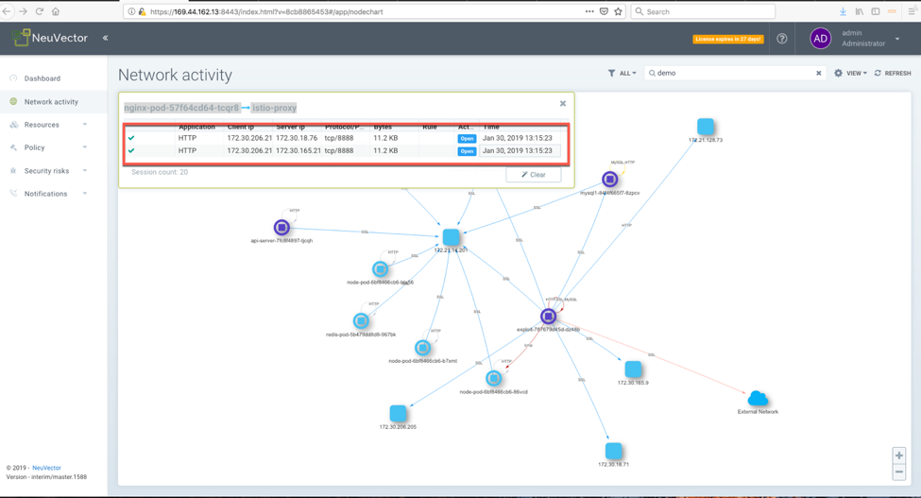
Task: Click the 172.30.206.205 node square
Action: 398,413
